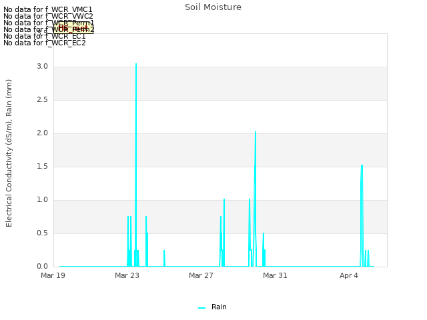Click the Apr 4 x-axis tick label

tap(349, 275)
